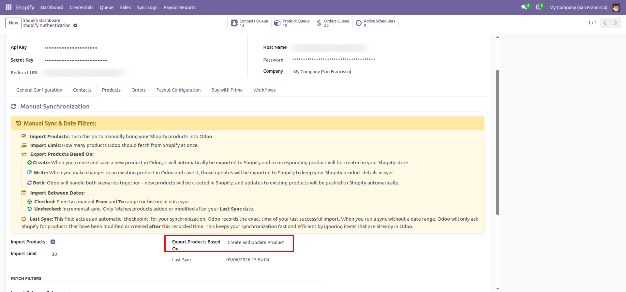Click the scrollbar's down arrow
This screenshot has width=626, height=292.
click(x=498, y=289)
